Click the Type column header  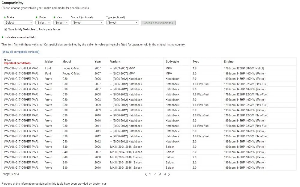(x=196, y=61)
